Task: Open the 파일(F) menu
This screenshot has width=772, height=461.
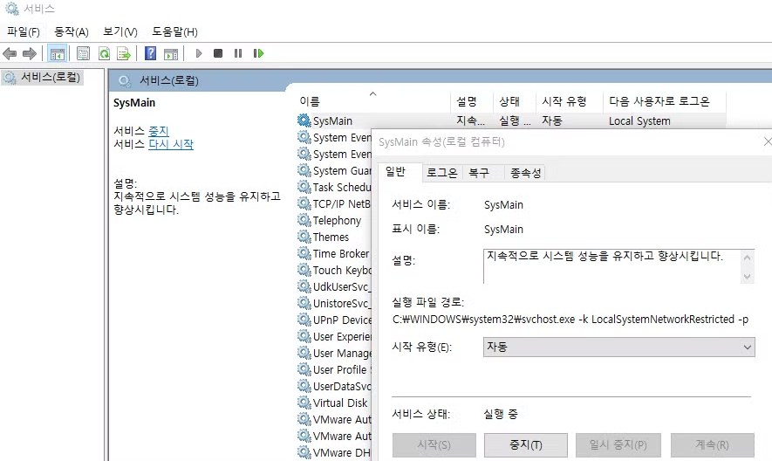Action: [24, 32]
